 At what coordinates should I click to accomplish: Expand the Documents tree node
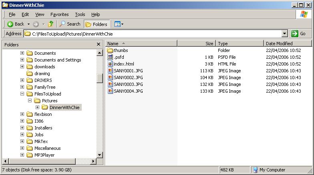22,53
